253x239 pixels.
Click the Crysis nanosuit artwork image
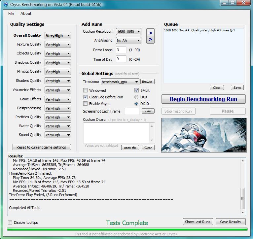click(204, 135)
